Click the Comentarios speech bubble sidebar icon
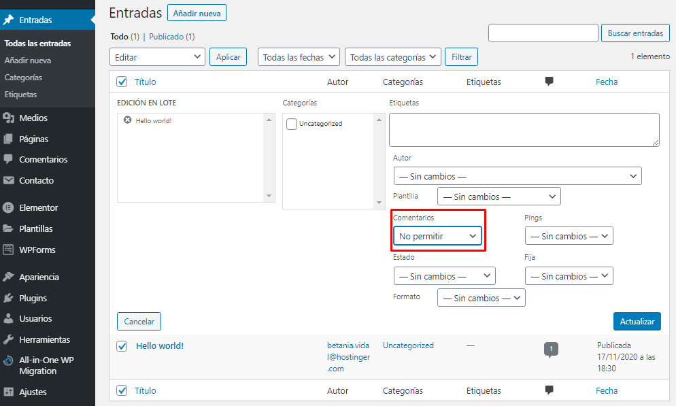Viewport: 676px width, 406px height. click(8, 159)
